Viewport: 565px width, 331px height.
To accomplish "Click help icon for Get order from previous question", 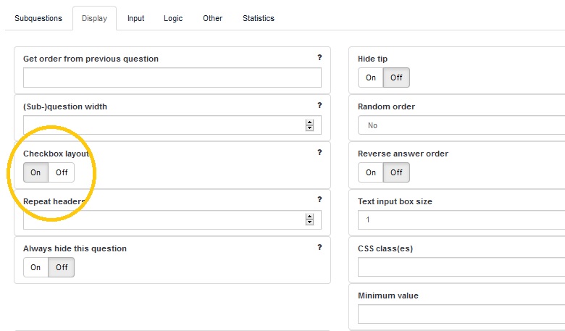I will point(319,57).
